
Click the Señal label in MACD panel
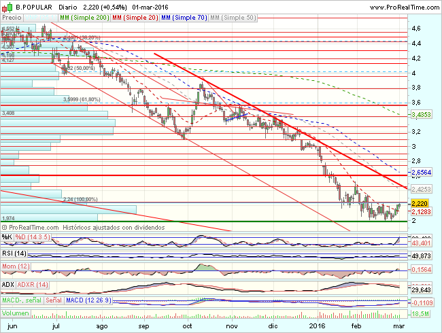pyautogui.click(x=54, y=300)
